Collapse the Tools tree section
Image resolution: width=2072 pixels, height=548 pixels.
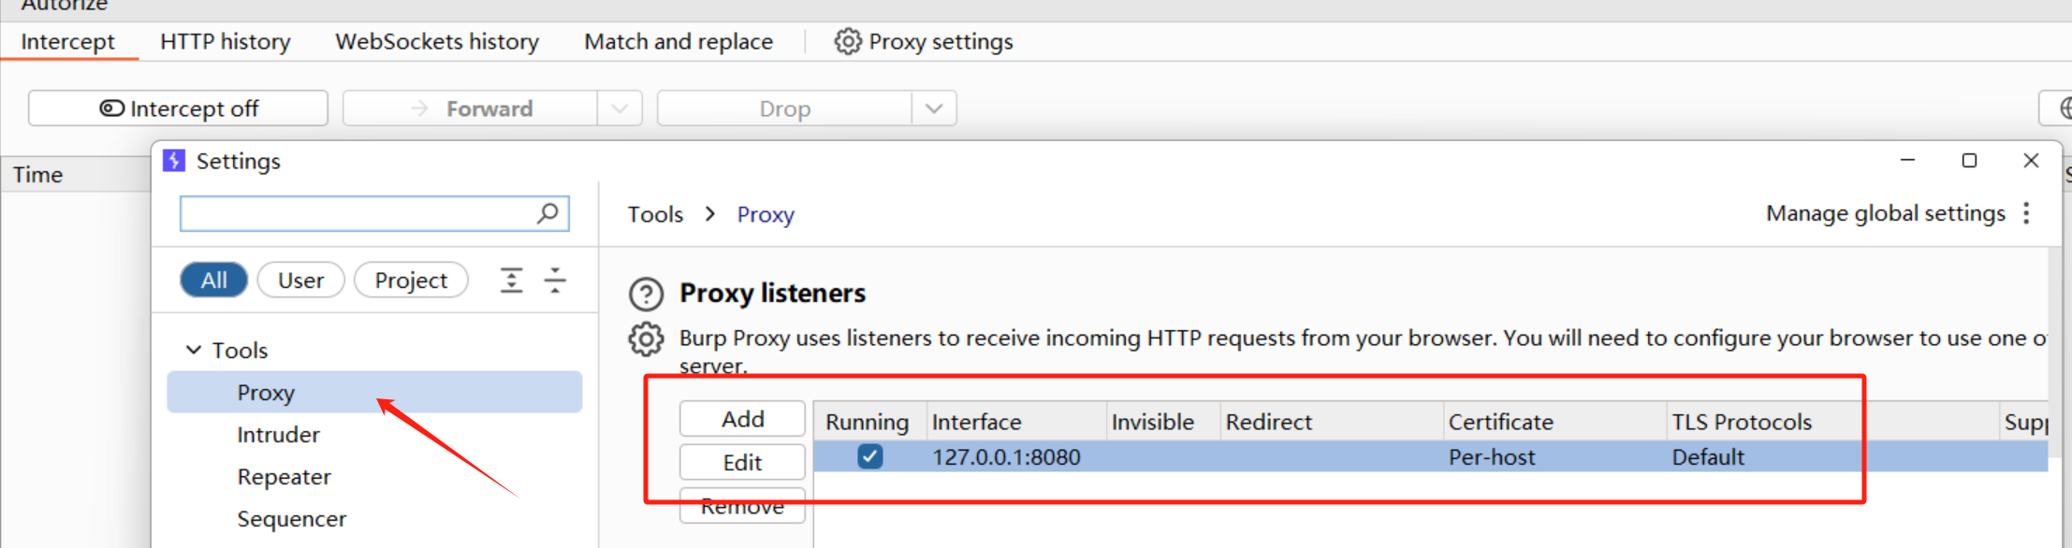[194, 350]
